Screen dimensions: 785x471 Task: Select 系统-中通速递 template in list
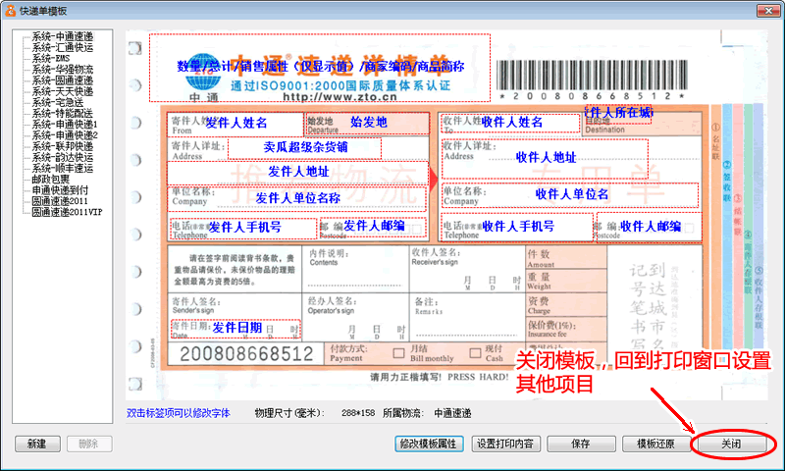click(62, 36)
